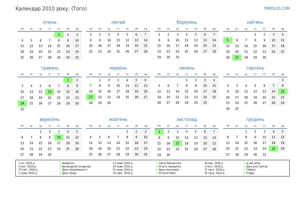Click highlighted date 10 in вересень
This screenshot has height=216, width=305.
pyautogui.click(x=59, y=137)
